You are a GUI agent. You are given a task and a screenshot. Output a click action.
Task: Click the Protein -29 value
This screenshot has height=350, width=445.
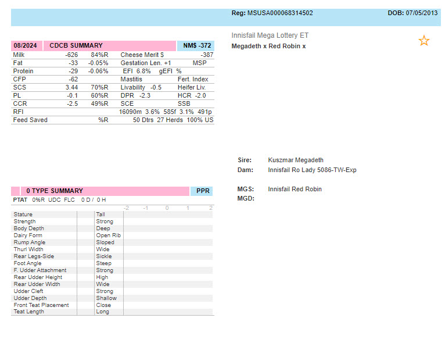coord(73,71)
